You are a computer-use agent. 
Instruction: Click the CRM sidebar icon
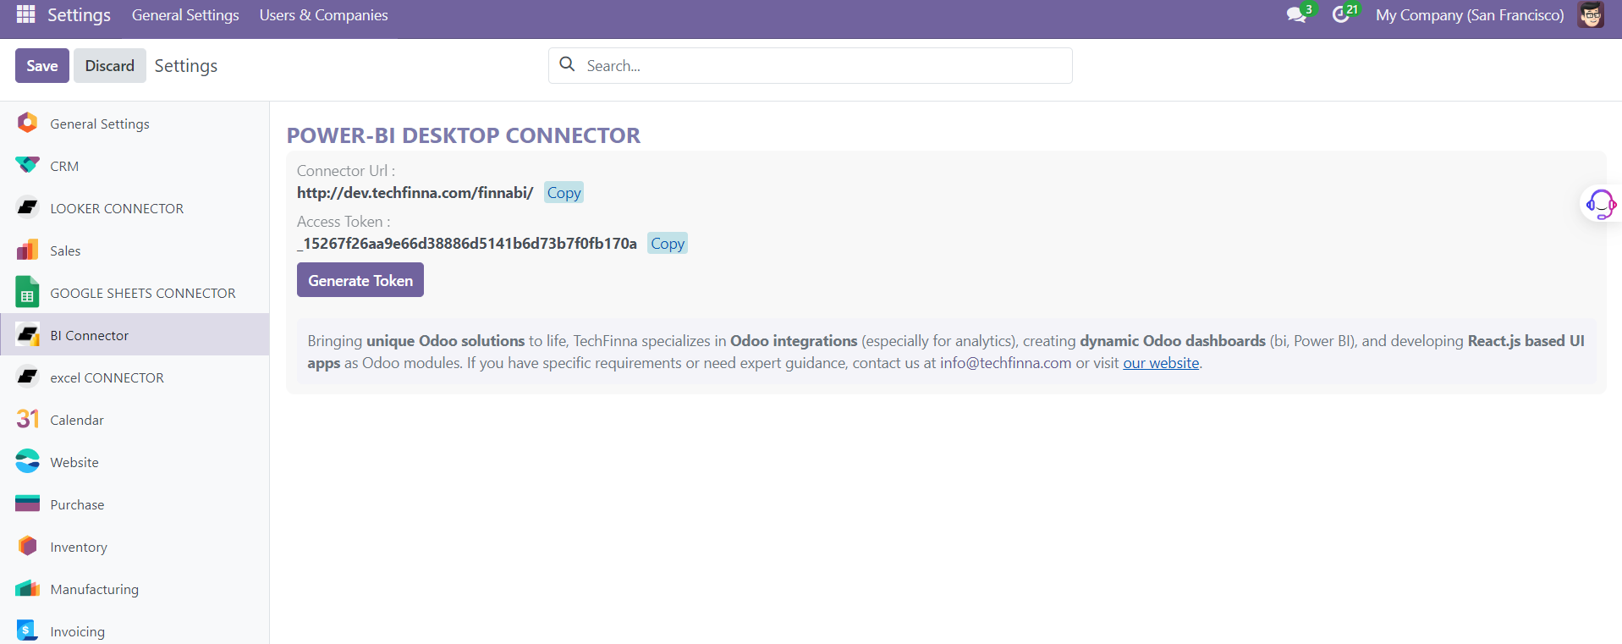pos(27,165)
